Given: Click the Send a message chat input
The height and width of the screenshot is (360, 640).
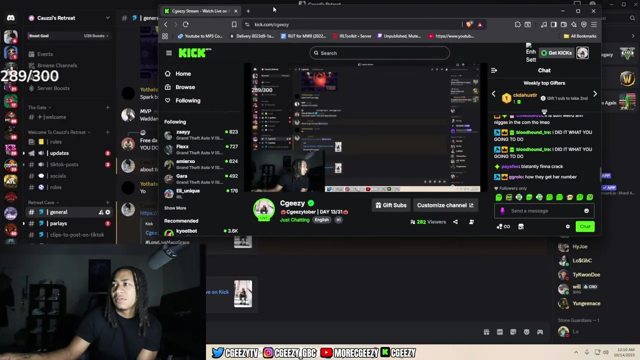Looking at the screenshot, I should 545,211.
